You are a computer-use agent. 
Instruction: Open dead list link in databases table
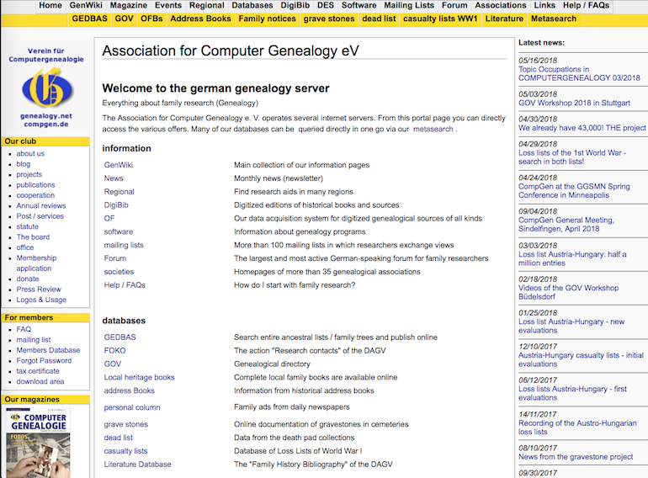point(118,438)
